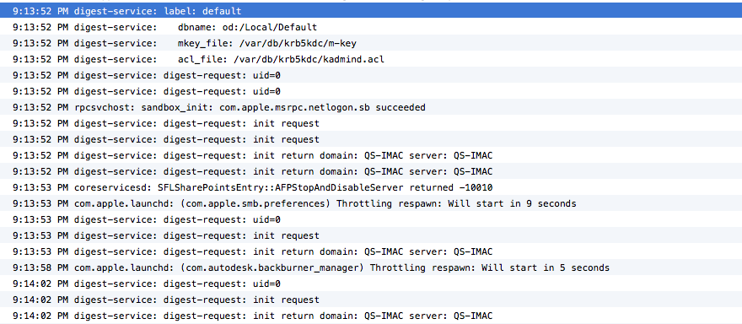Select the 9:13:53 'digest-request: uid=0' row
742x324 pixels.
371,219
